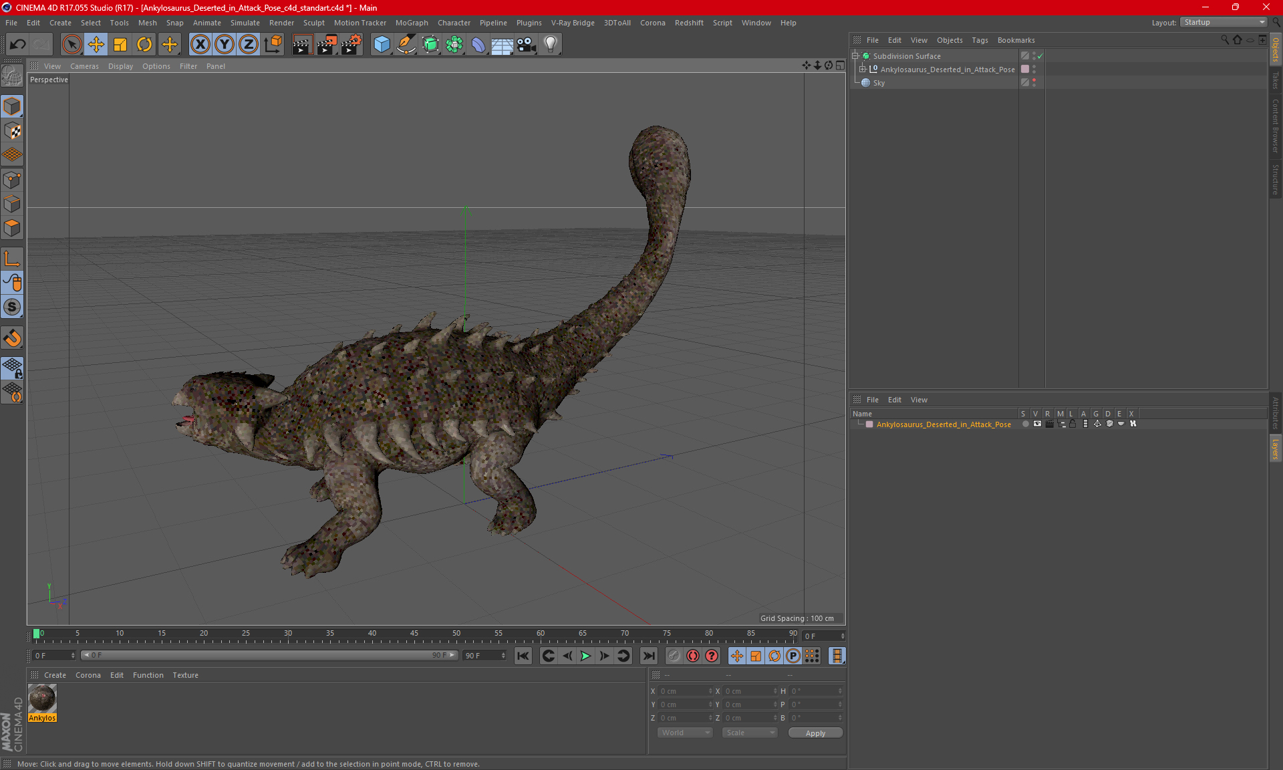Search objects magnifier icon
This screenshot has height=770, width=1283.
[1225, 40]
